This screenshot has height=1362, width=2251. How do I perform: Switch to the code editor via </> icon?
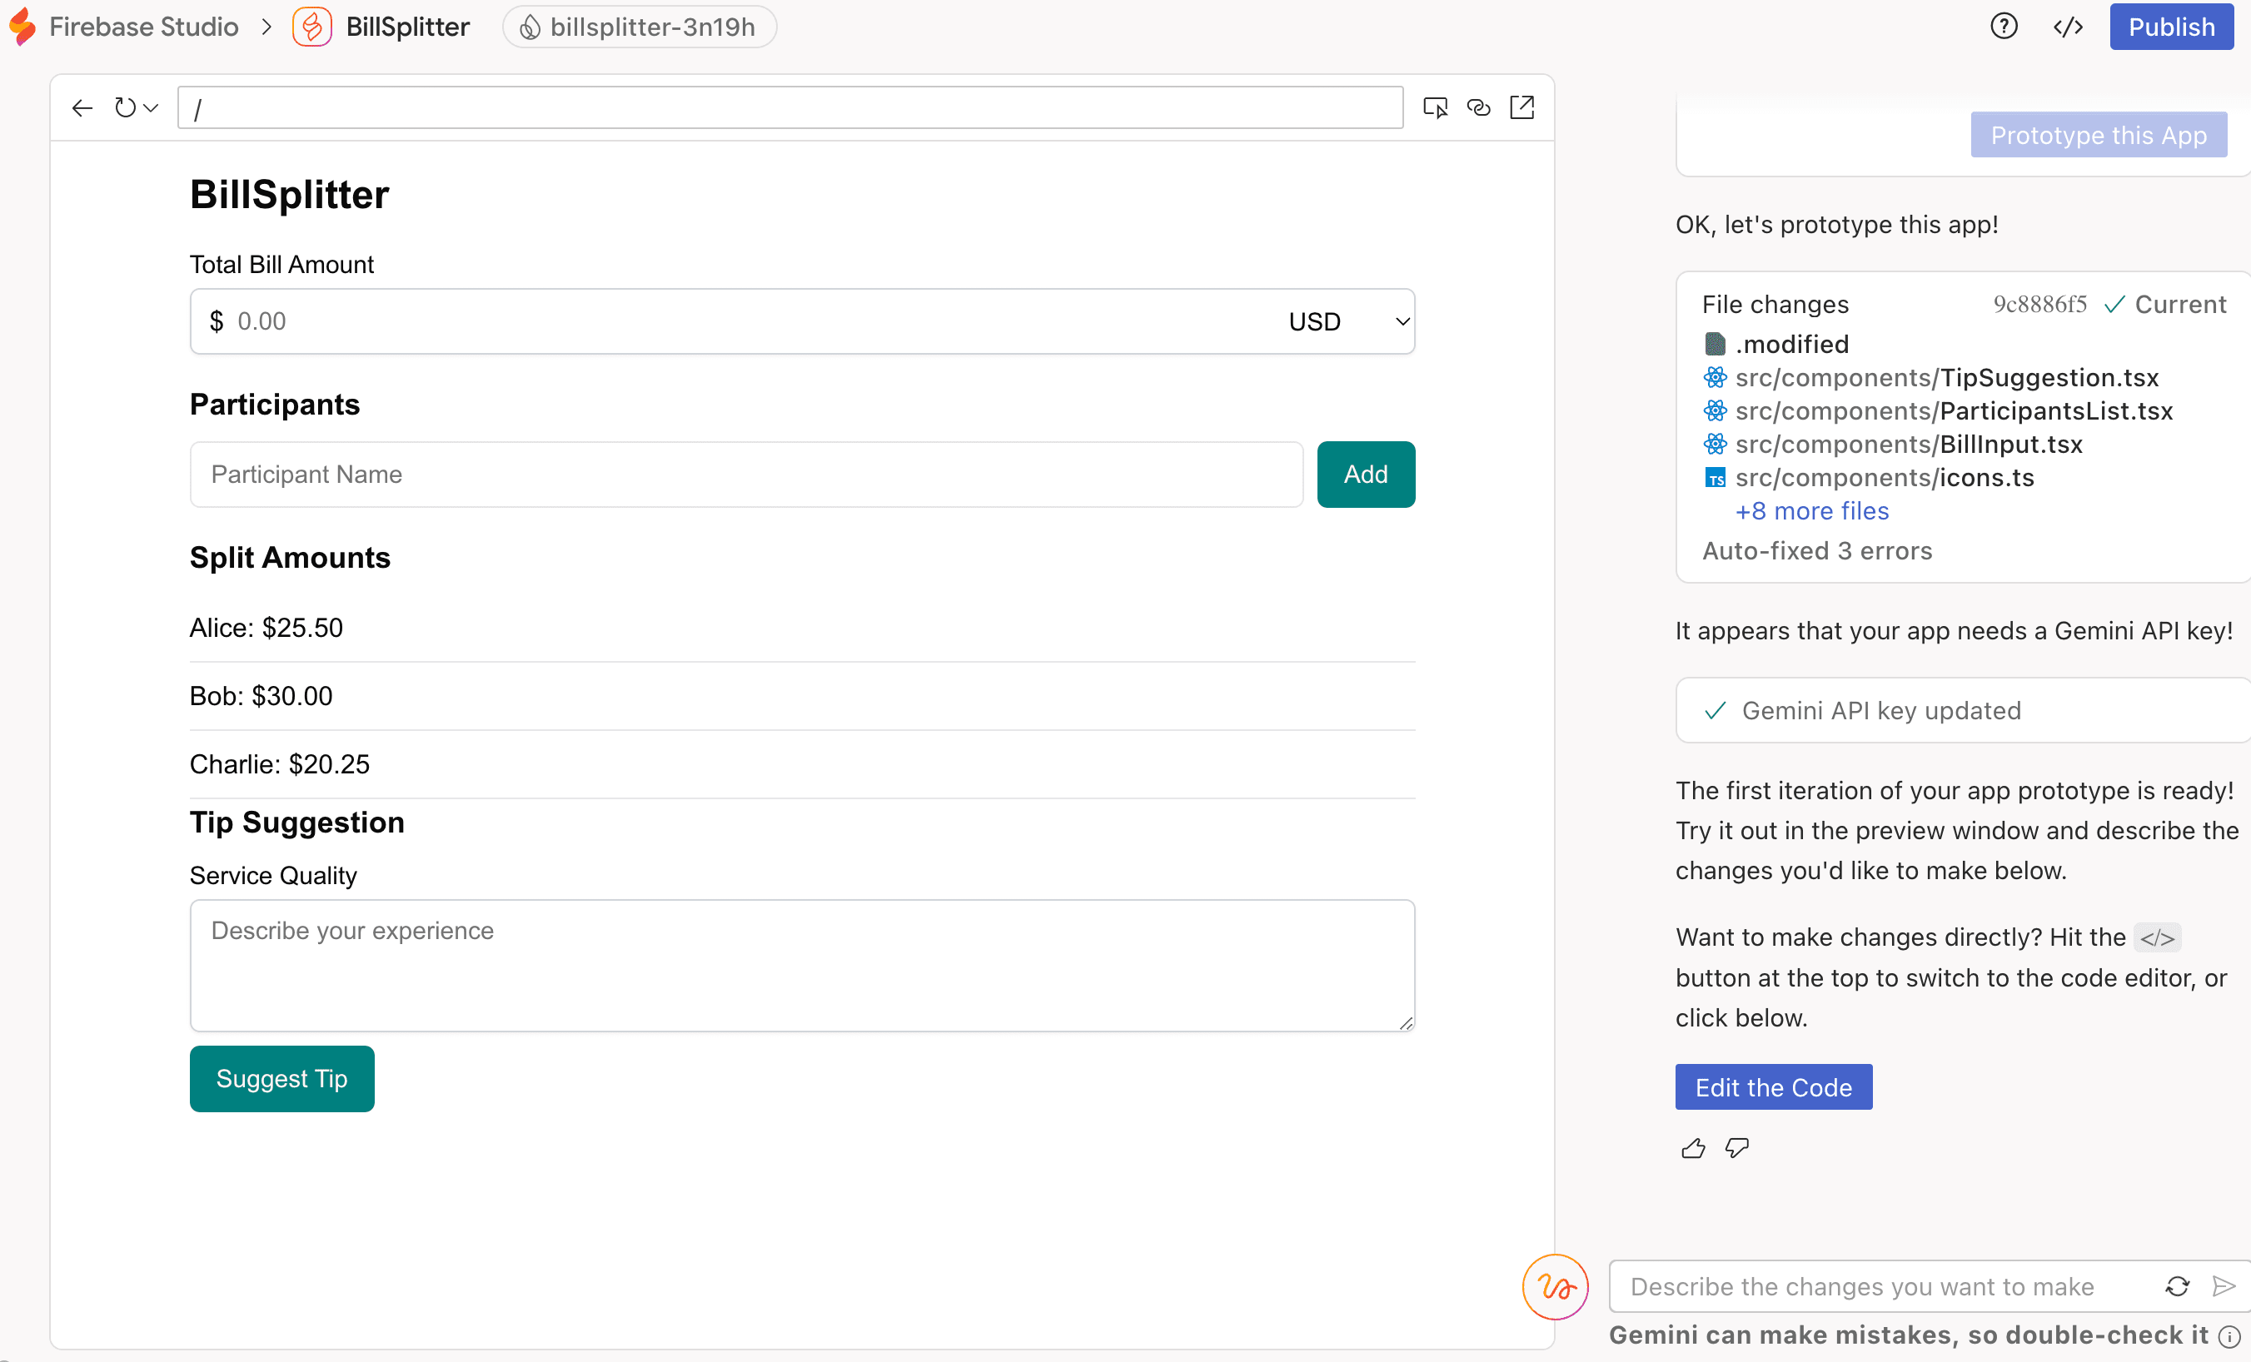tap(2069, 27)
